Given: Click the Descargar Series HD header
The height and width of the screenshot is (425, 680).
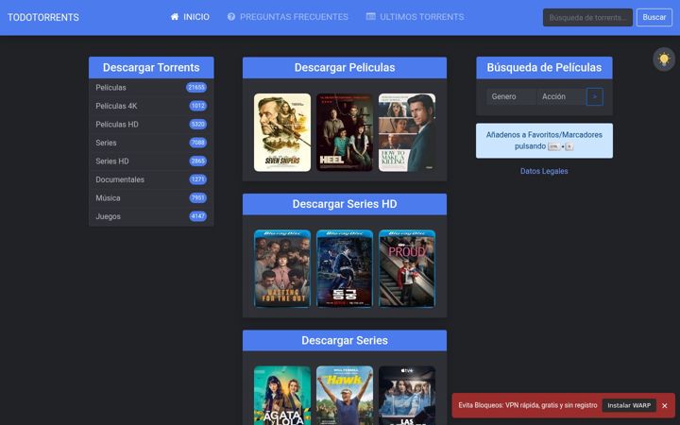Looking at the screenshot, I should click(345, 204).
